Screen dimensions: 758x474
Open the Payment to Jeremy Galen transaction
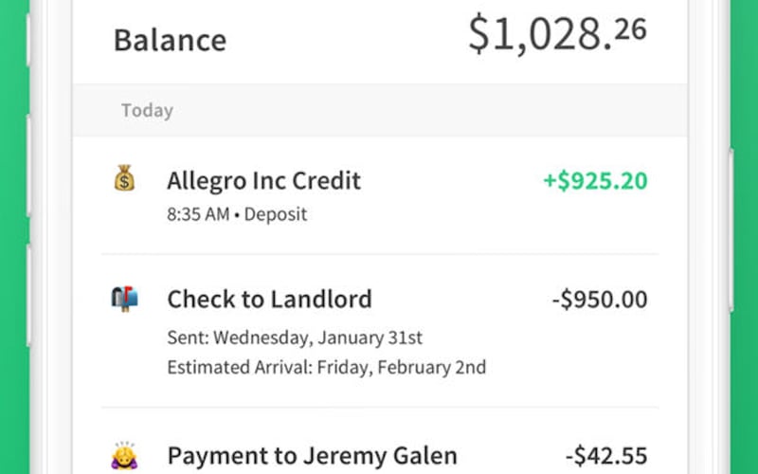coord(312,455)
